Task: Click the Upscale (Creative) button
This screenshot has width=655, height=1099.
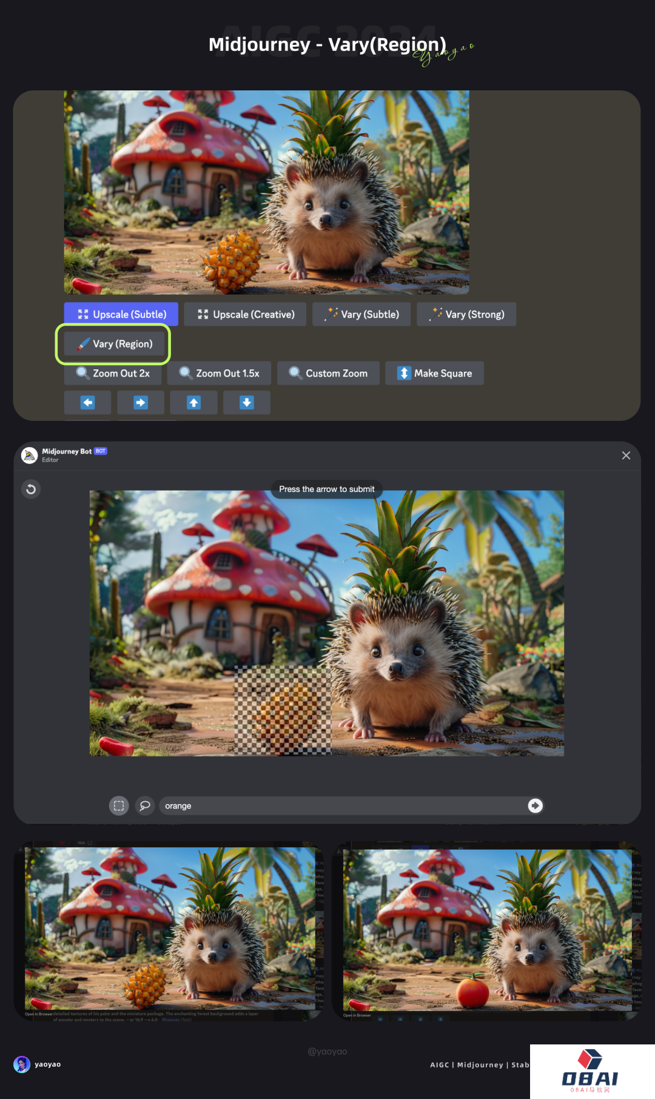Action: pyautogui.click(x=245, y=314)
